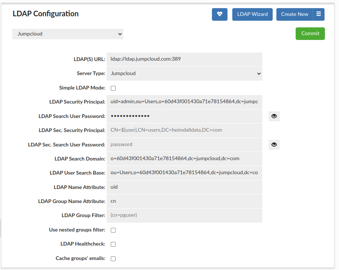
Task: Show the LDAP Sec. Search User Password
Action: (x=274, y=145)
